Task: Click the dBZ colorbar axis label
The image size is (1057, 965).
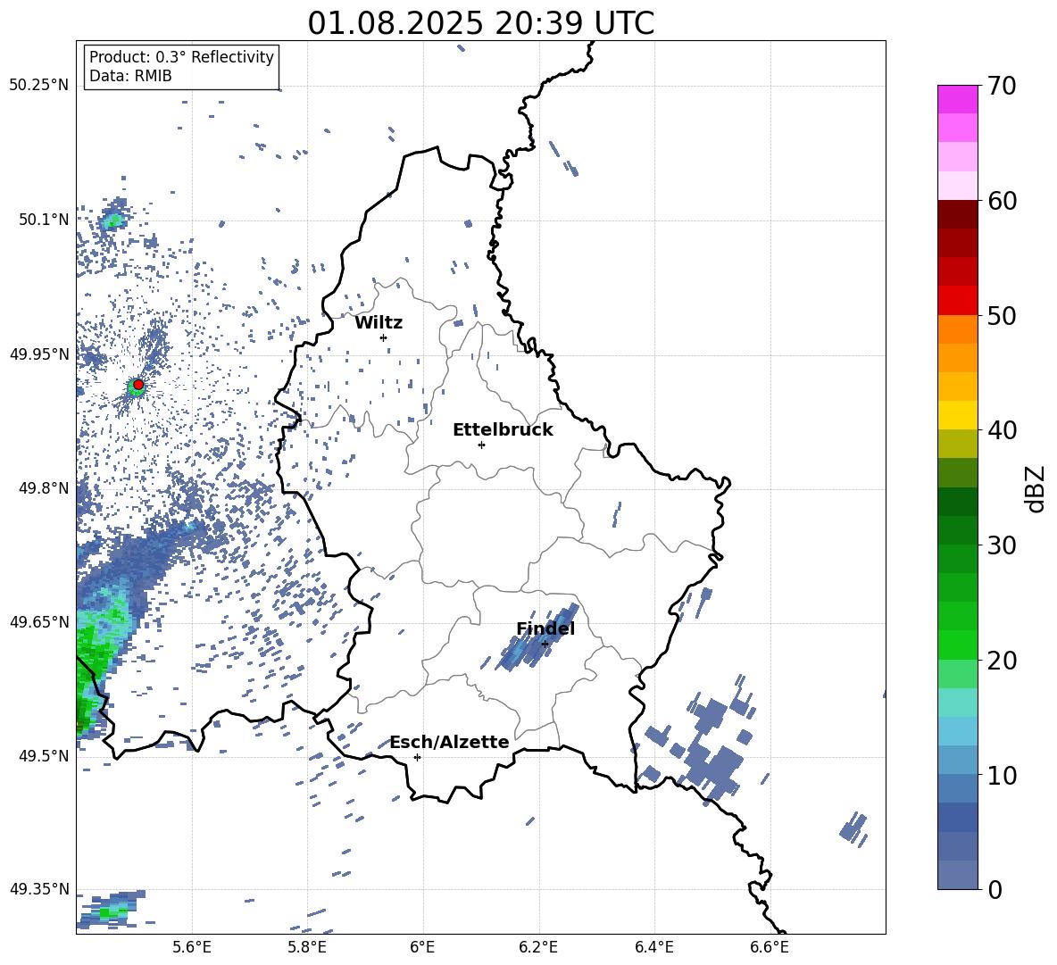Action: [1036, 488]
